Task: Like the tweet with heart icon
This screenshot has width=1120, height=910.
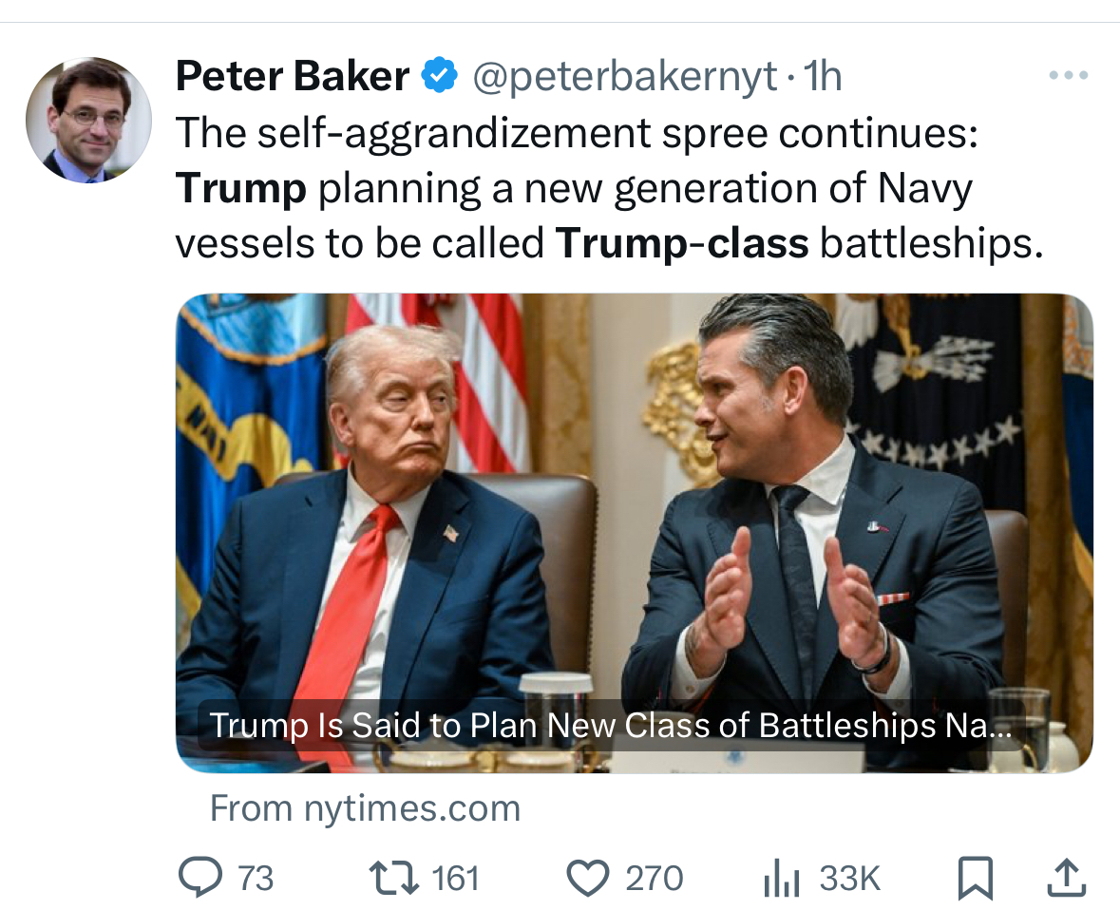Action: coord(587,878)
